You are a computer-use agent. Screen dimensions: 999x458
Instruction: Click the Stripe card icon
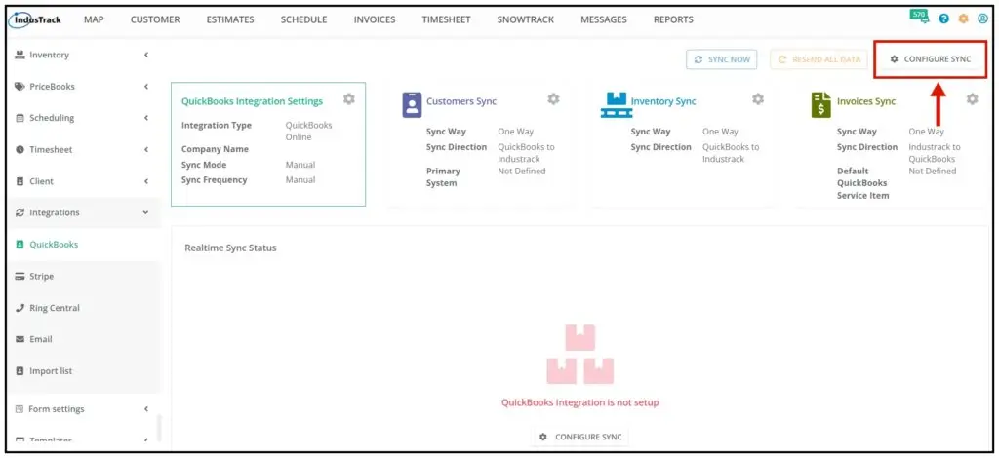click(x=20, y=276)
